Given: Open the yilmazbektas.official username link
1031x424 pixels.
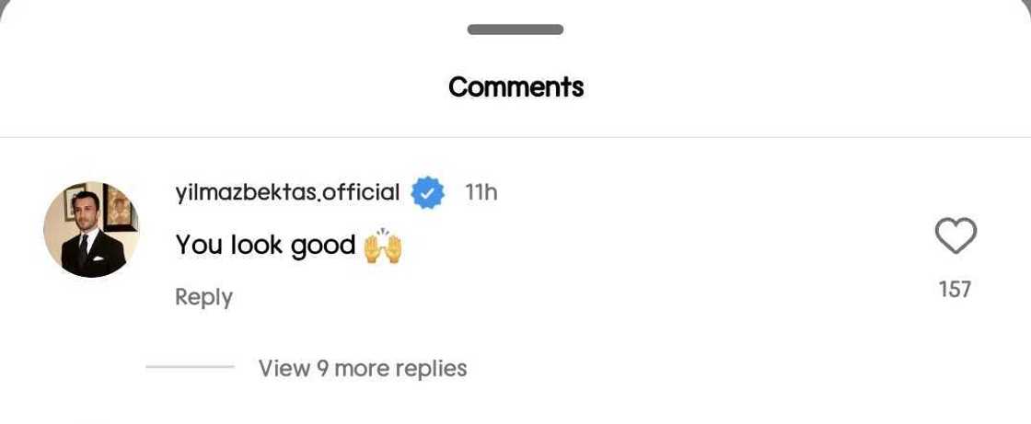Looking at the screenshot, I should coord(287,192).
